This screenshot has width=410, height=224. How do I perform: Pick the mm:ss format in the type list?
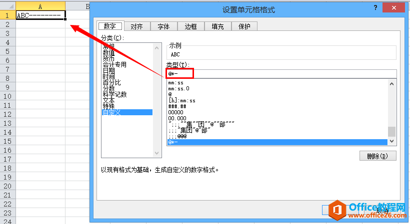tap(277, 83)
